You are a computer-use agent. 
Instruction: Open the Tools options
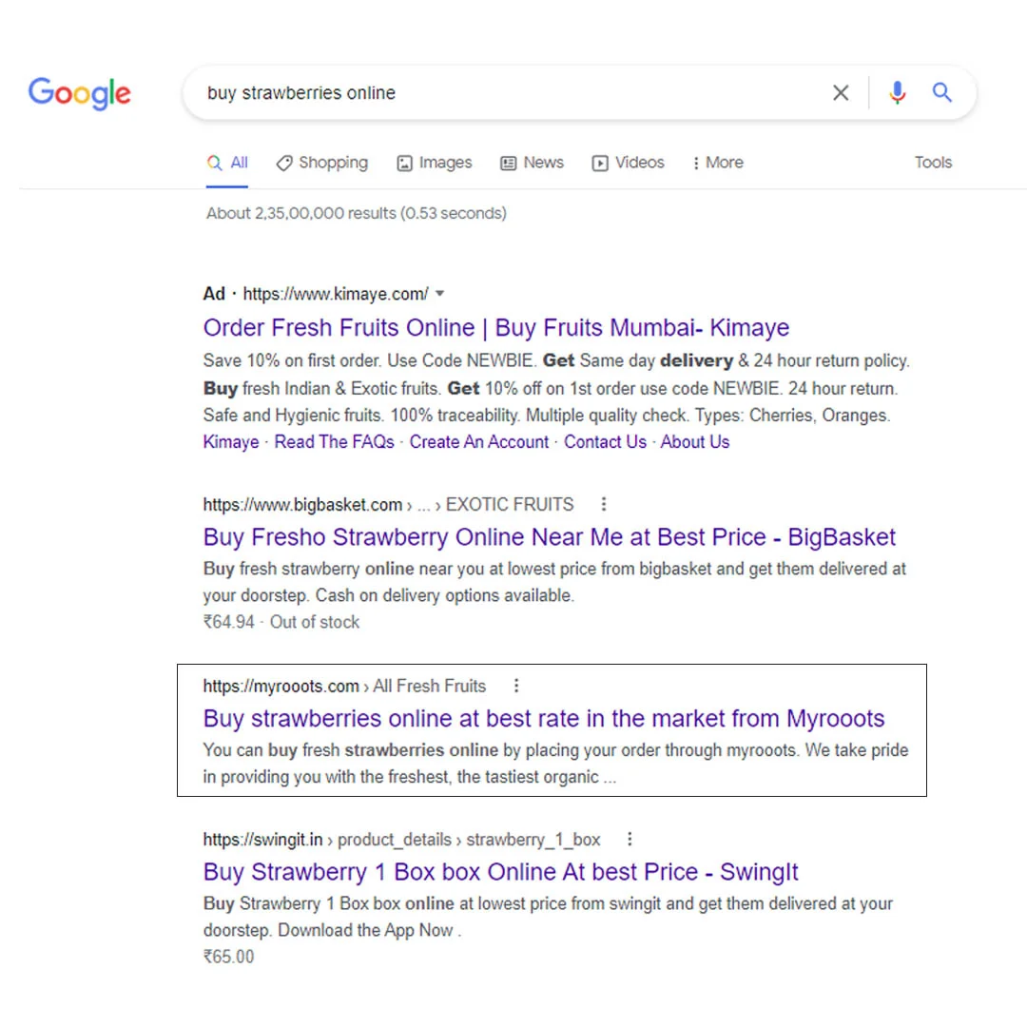point(933,163)
